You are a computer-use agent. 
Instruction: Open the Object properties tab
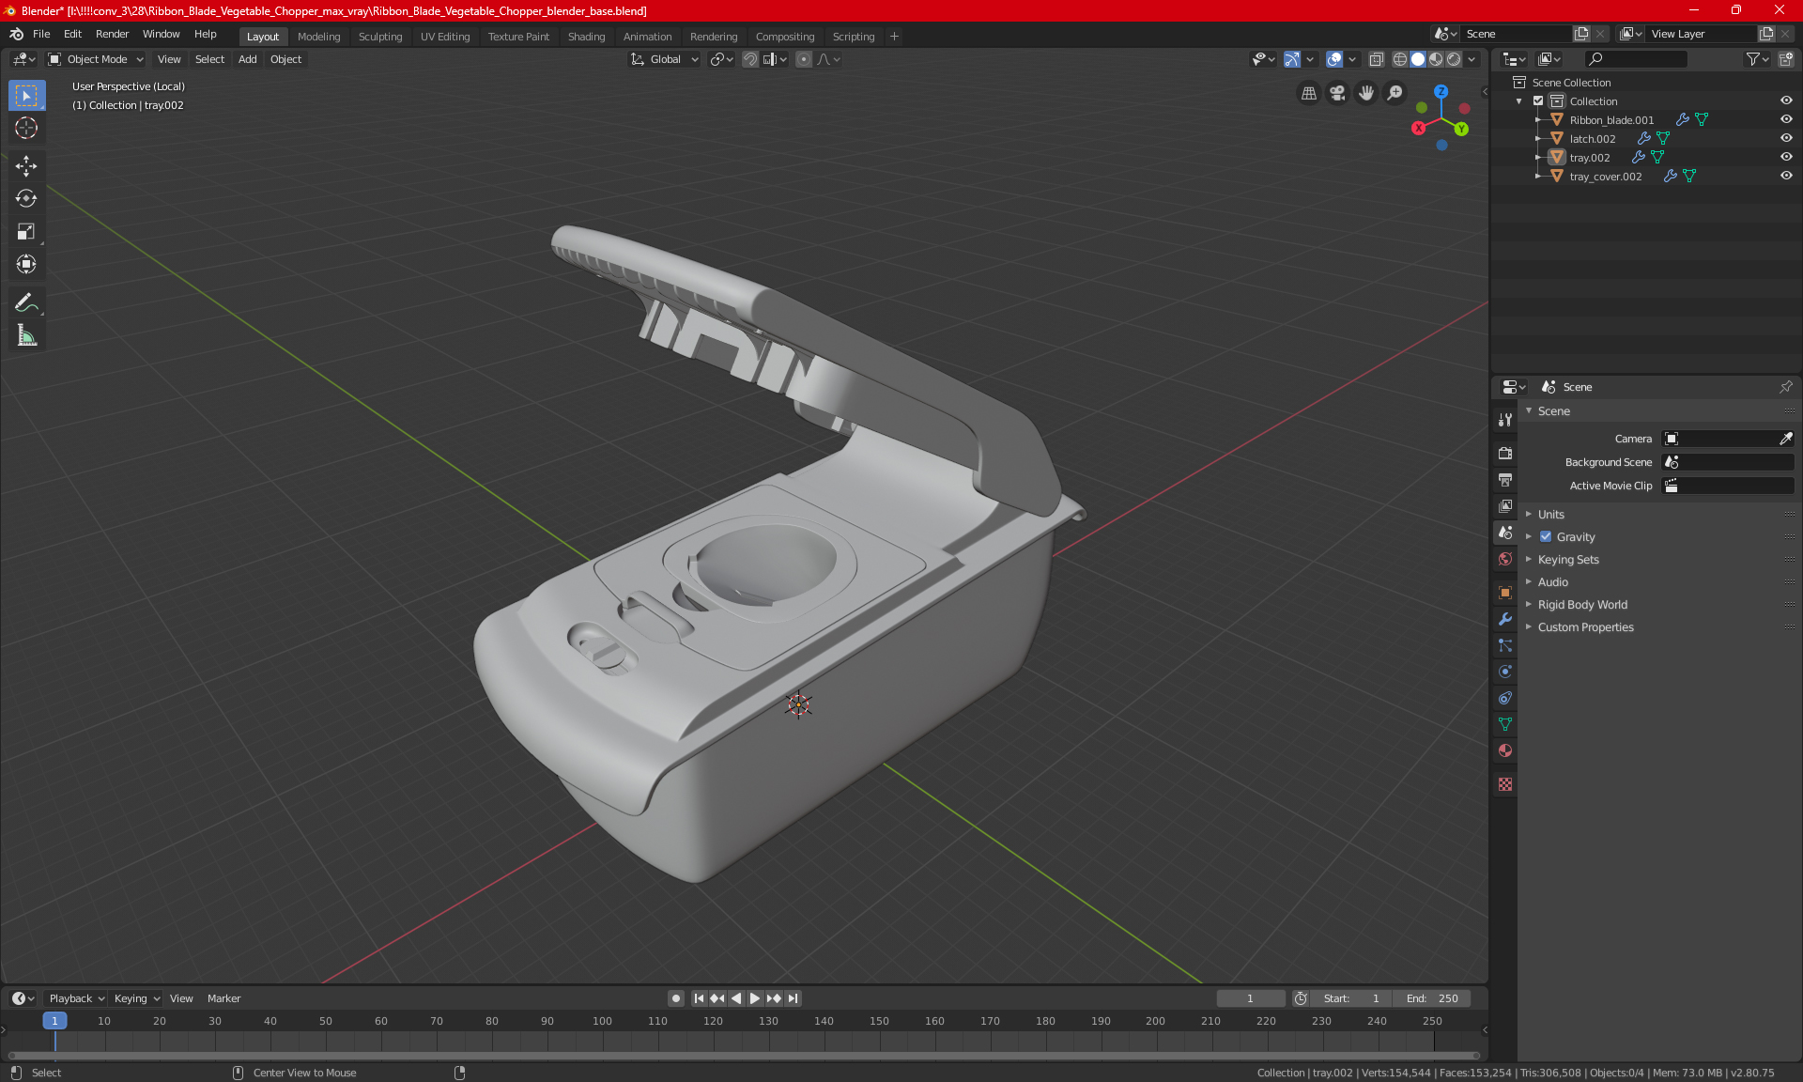tap(1505, 593)
